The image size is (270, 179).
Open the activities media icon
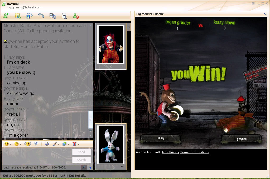point(52,16)
